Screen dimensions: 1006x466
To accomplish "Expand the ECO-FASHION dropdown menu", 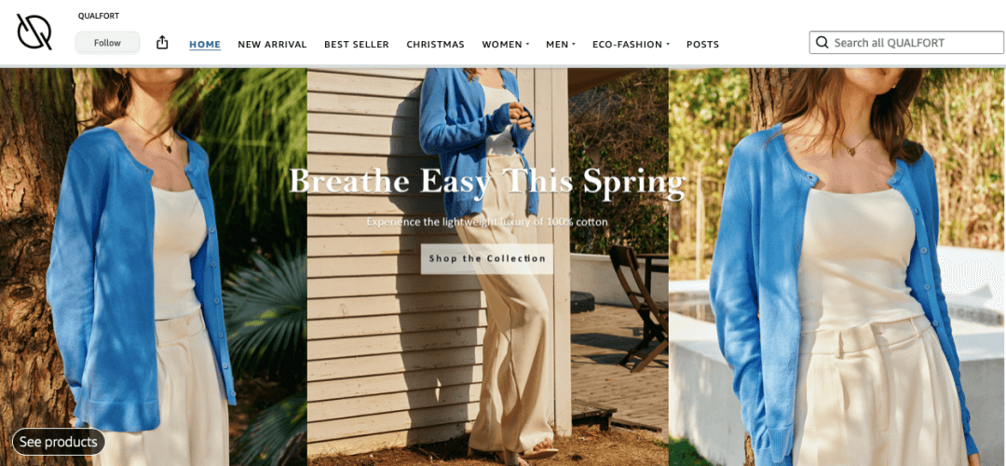I will click(x=631, y=45).
